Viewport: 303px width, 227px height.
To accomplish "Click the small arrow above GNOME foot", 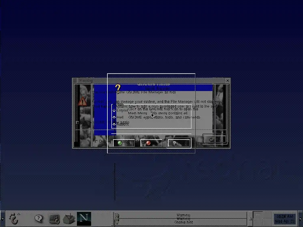I will [19, 214].
